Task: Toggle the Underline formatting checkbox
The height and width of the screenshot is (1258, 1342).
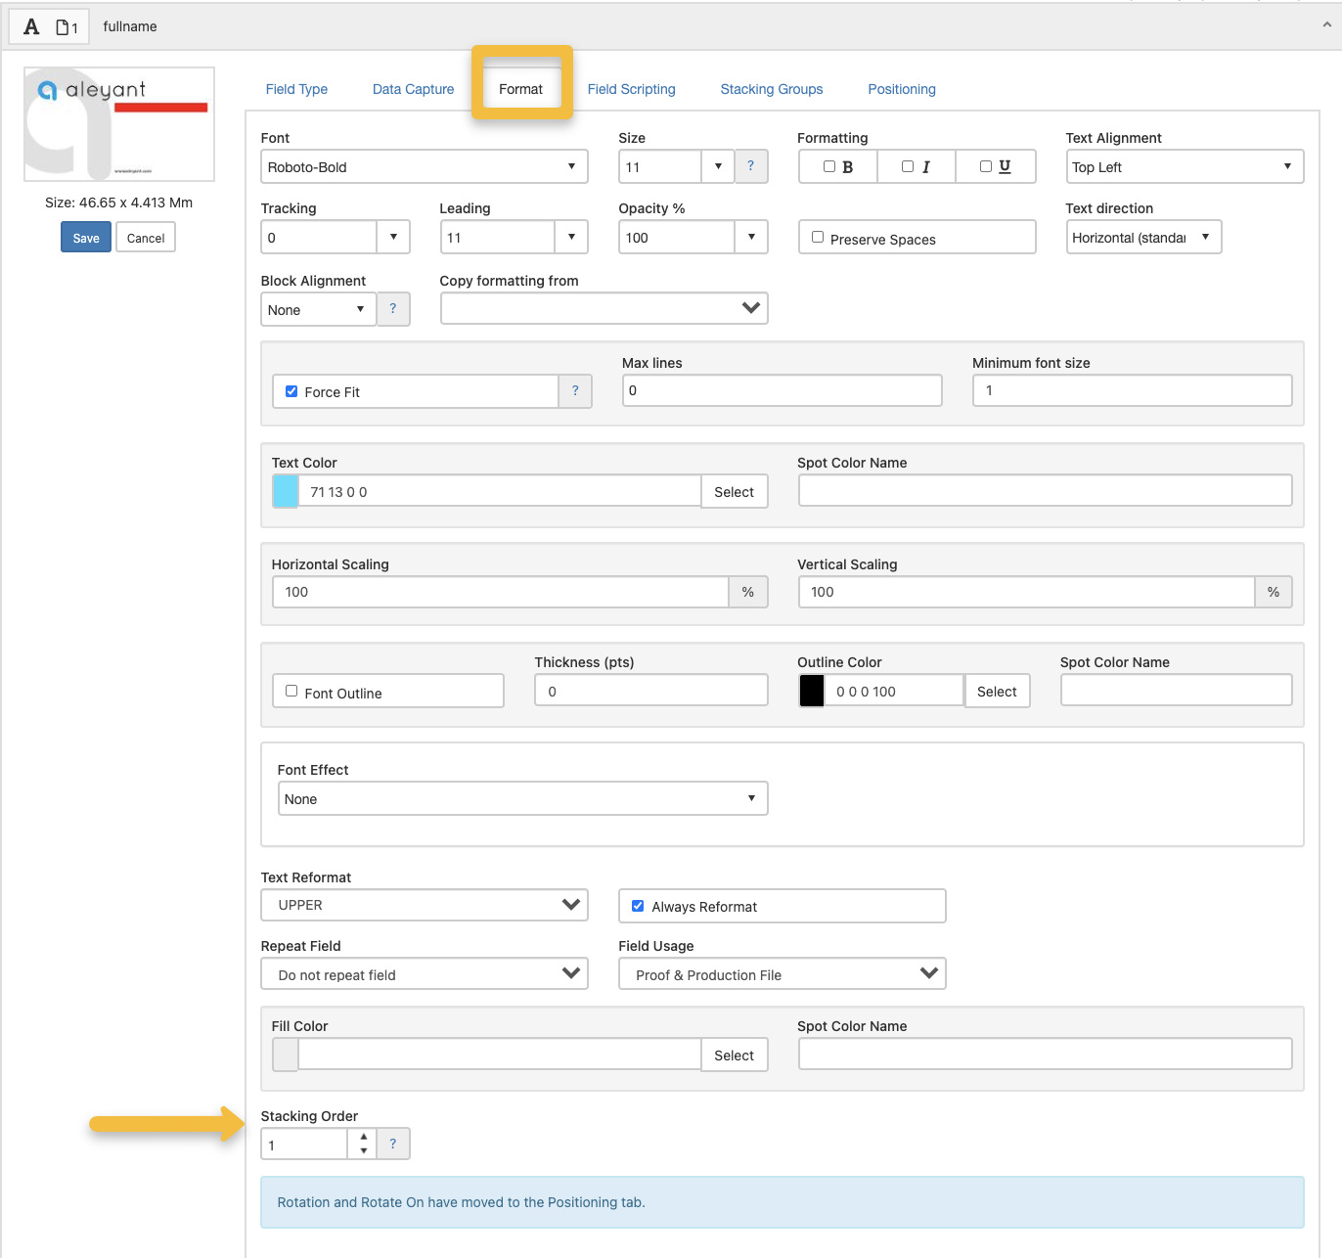Action: click(x=986, y=166)
